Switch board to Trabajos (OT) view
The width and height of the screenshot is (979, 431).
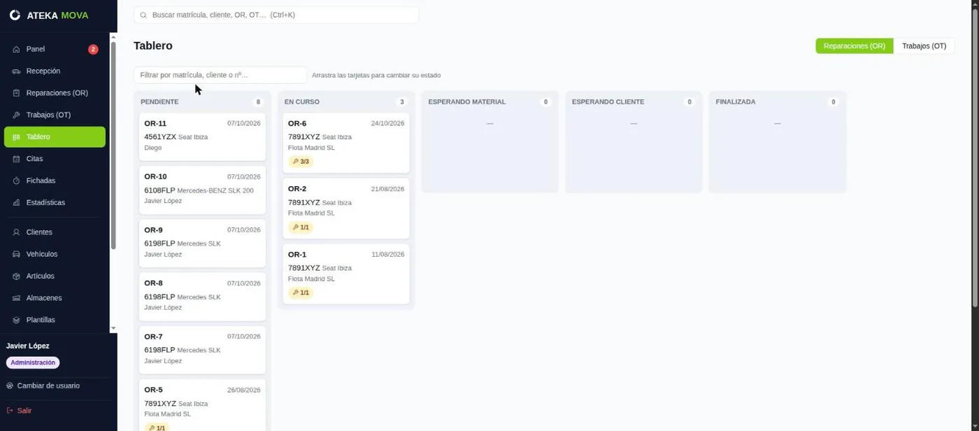tap(924, 46)
